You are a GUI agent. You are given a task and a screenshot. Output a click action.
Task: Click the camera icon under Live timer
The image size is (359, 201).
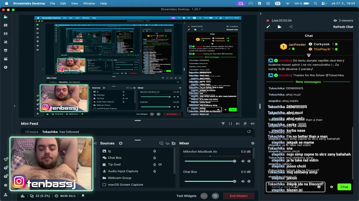coord(279,27)
